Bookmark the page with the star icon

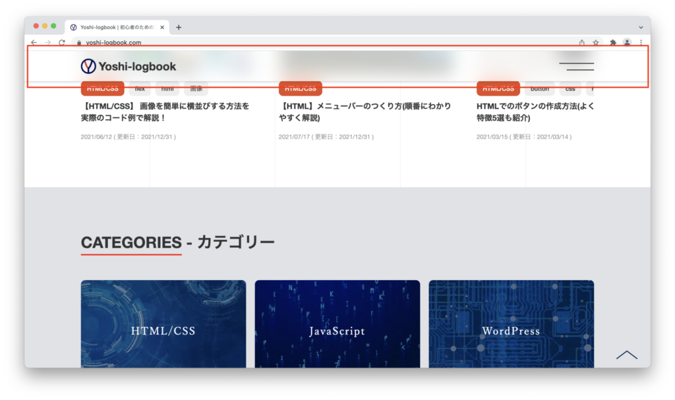(596, 43)
